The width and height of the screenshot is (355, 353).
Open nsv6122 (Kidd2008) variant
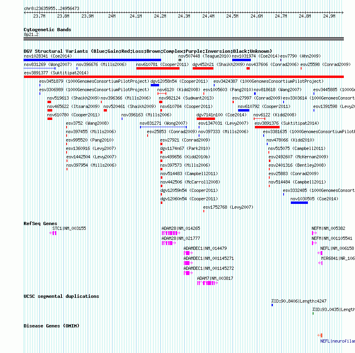pos(275,115)
